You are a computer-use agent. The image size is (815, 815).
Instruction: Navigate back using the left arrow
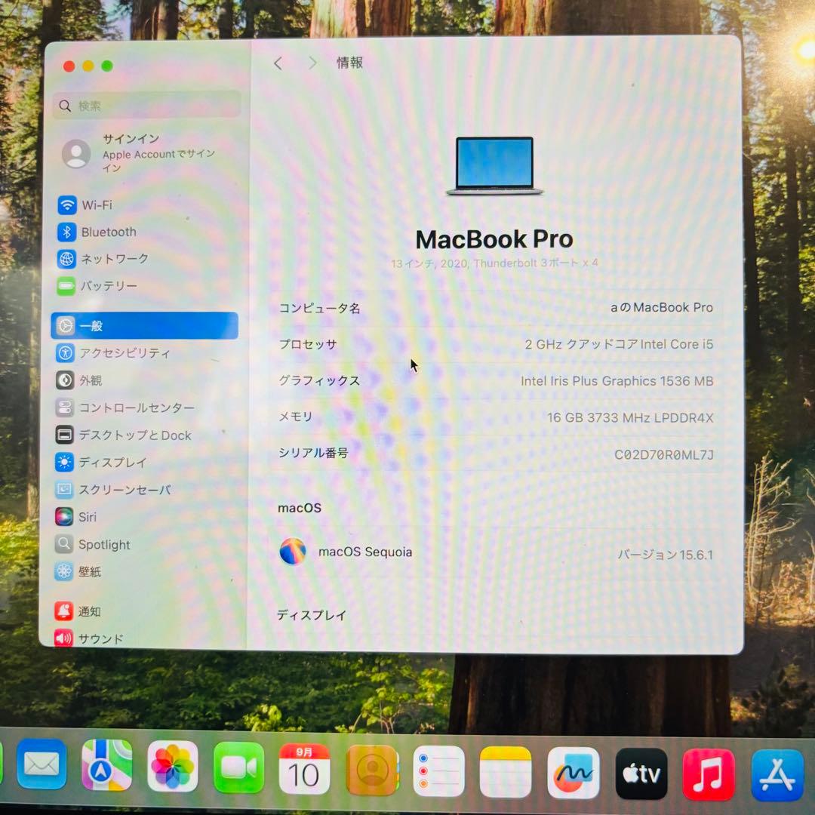pyautogui.click(x=278, y=63)
